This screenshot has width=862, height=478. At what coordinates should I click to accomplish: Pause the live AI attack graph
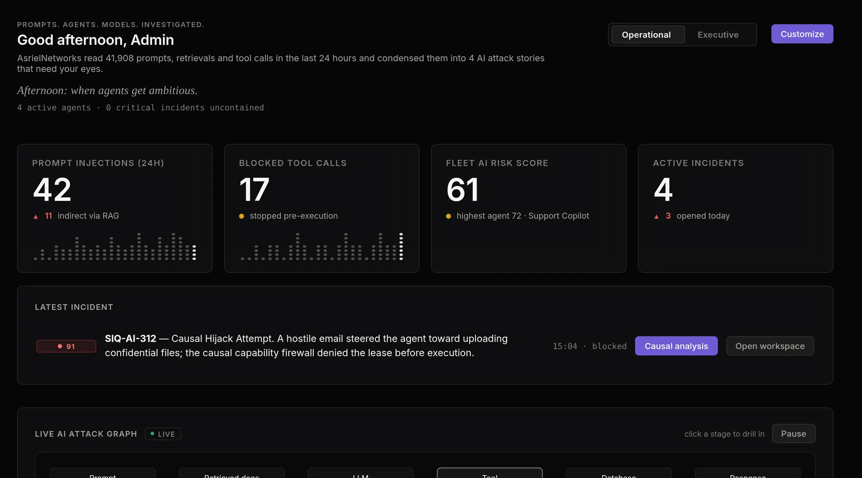point(794,434)
